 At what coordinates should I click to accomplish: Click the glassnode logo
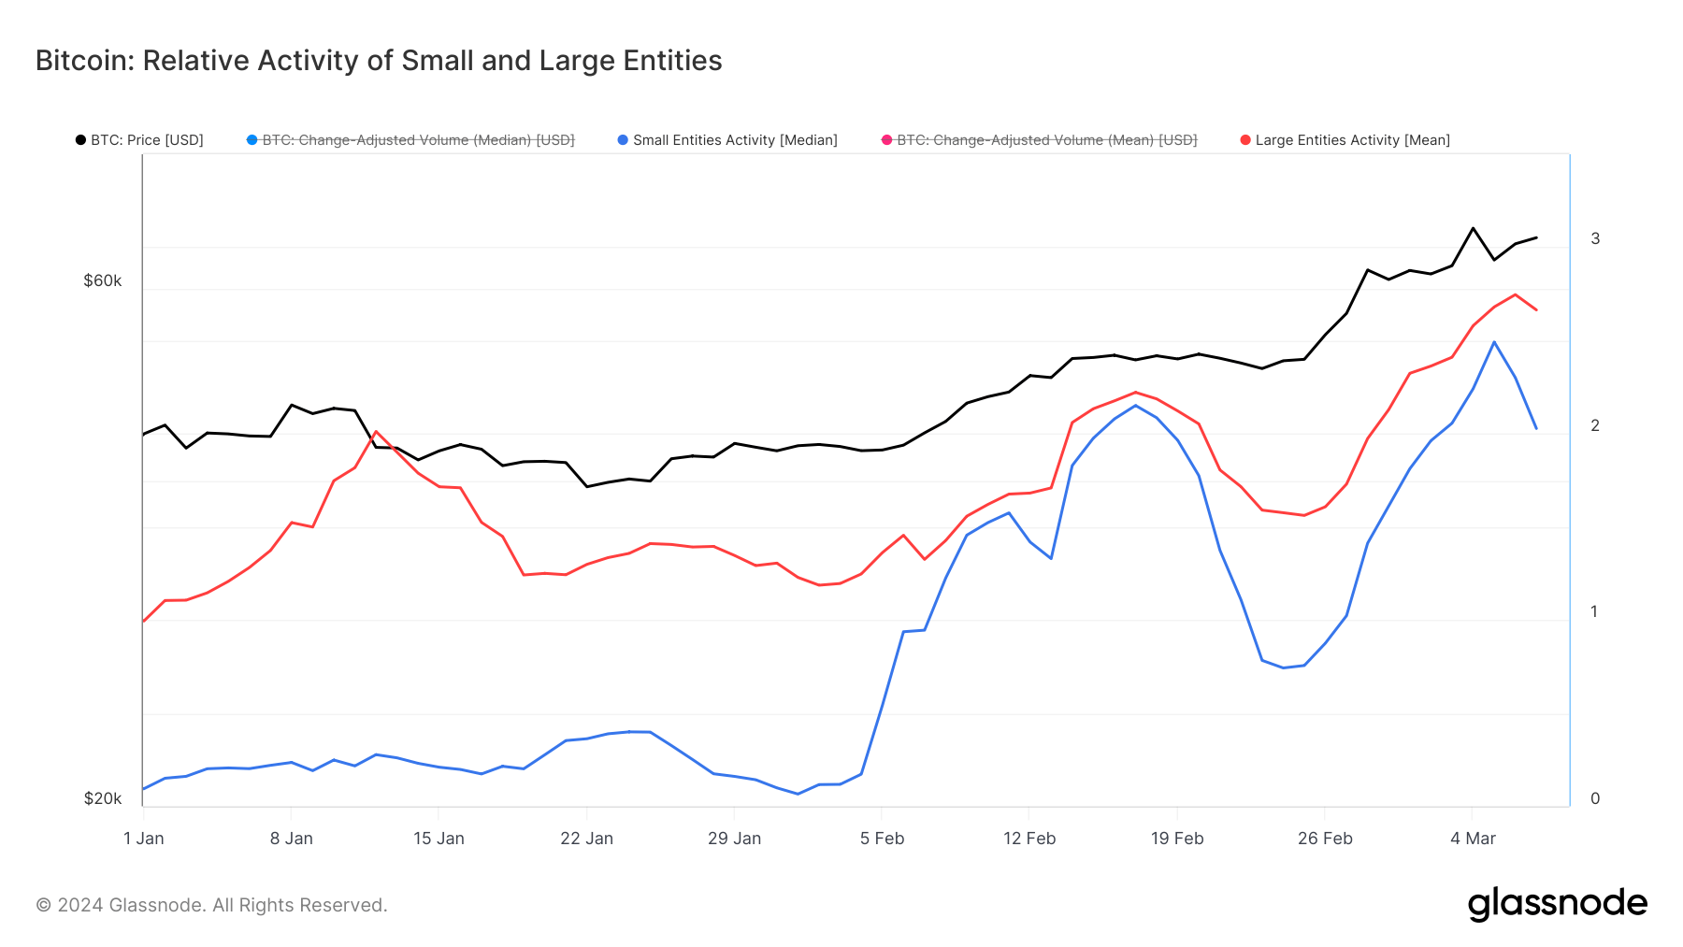pyautogui.click(x=1559, y=904)
